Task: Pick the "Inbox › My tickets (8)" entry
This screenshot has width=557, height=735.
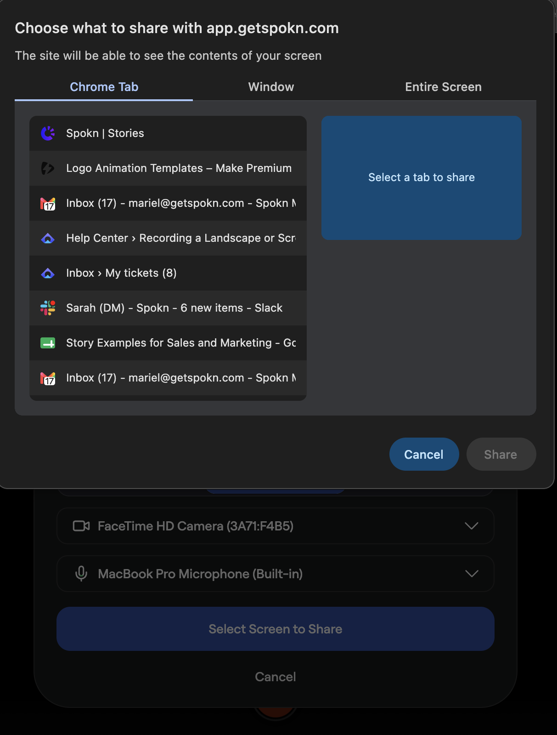Action: (168, 273)
